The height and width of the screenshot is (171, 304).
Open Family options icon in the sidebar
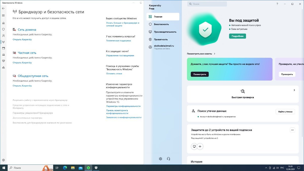tap(3, 67)
